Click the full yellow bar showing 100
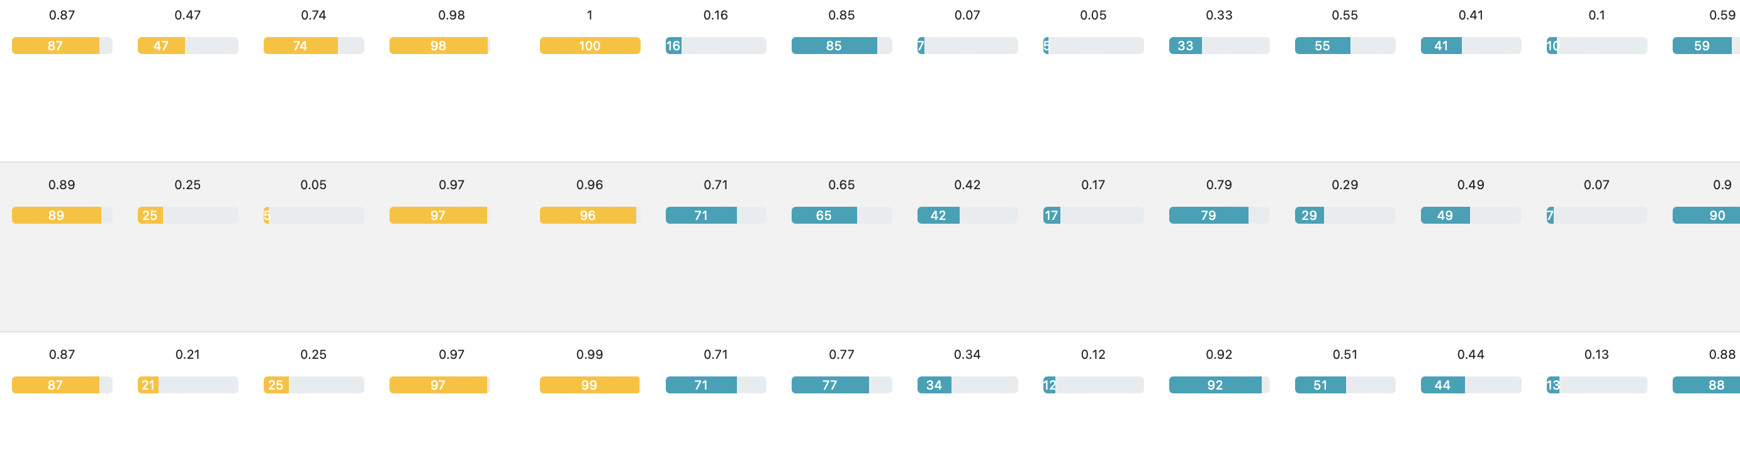 pos(590,46)
